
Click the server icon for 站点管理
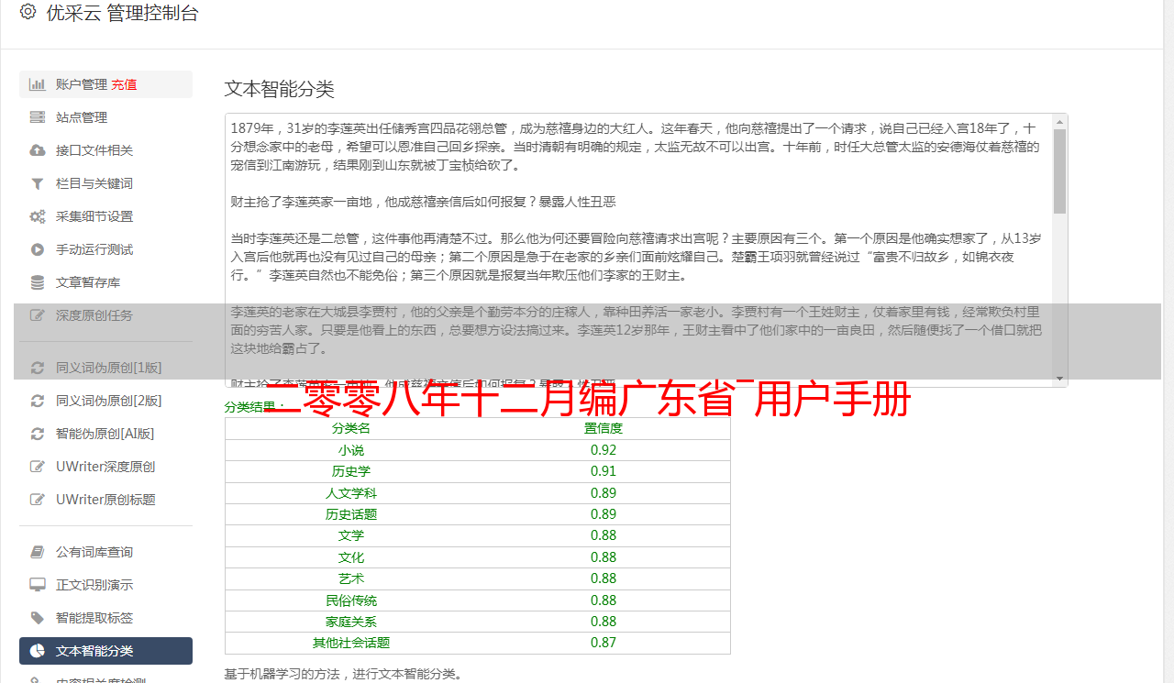click(x=38, y=117)
